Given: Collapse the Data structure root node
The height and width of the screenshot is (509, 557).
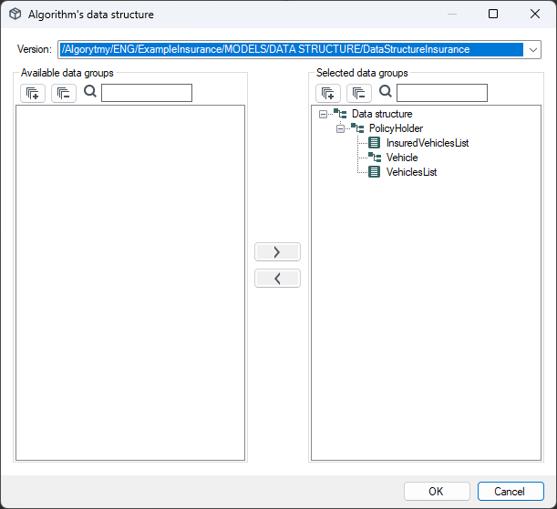Looking at the screenshot, I should pyautogui.click(x=323, y=114).
